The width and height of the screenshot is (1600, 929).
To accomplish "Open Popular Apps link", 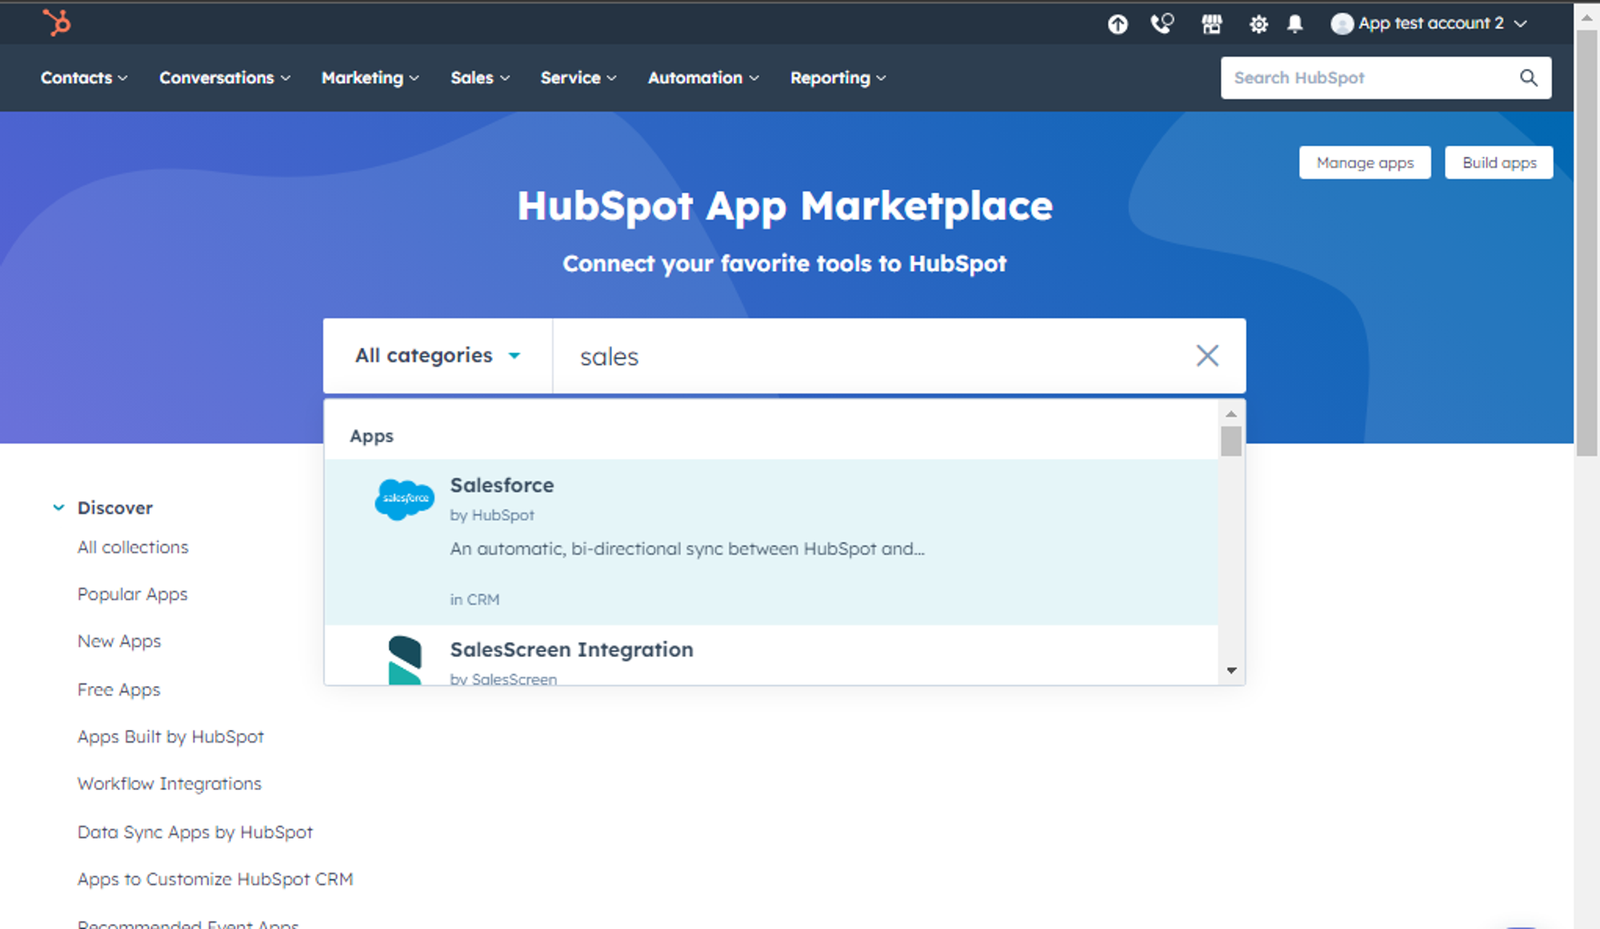I will [x=133, y=594].
